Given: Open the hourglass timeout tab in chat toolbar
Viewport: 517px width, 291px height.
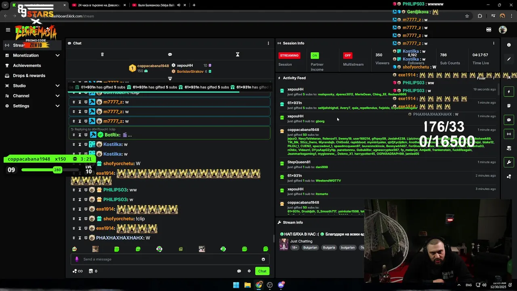Looking at the screenshot, I should (x=237, y=55).
